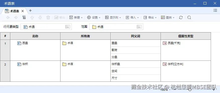The image size is (220, 93).
Task: Select the synonym 重量
Action: pos(135,43)
